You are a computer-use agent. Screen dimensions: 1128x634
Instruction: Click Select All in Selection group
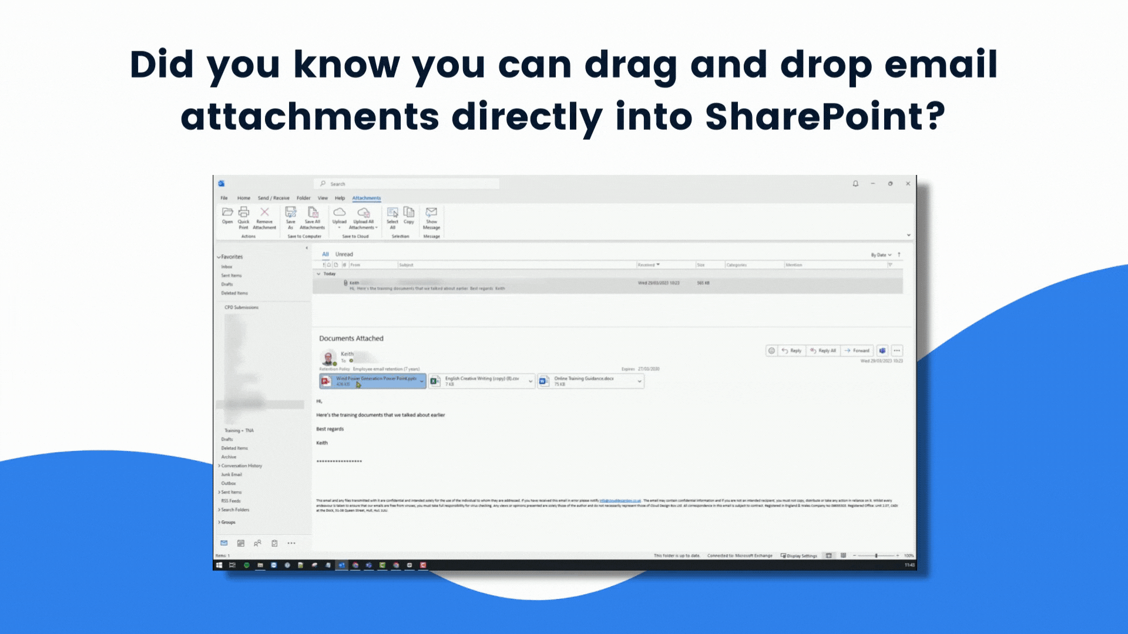(x=392, y=217)
